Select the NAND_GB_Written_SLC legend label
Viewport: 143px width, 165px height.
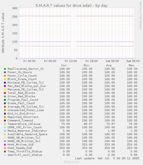click(x=24, y=141)
